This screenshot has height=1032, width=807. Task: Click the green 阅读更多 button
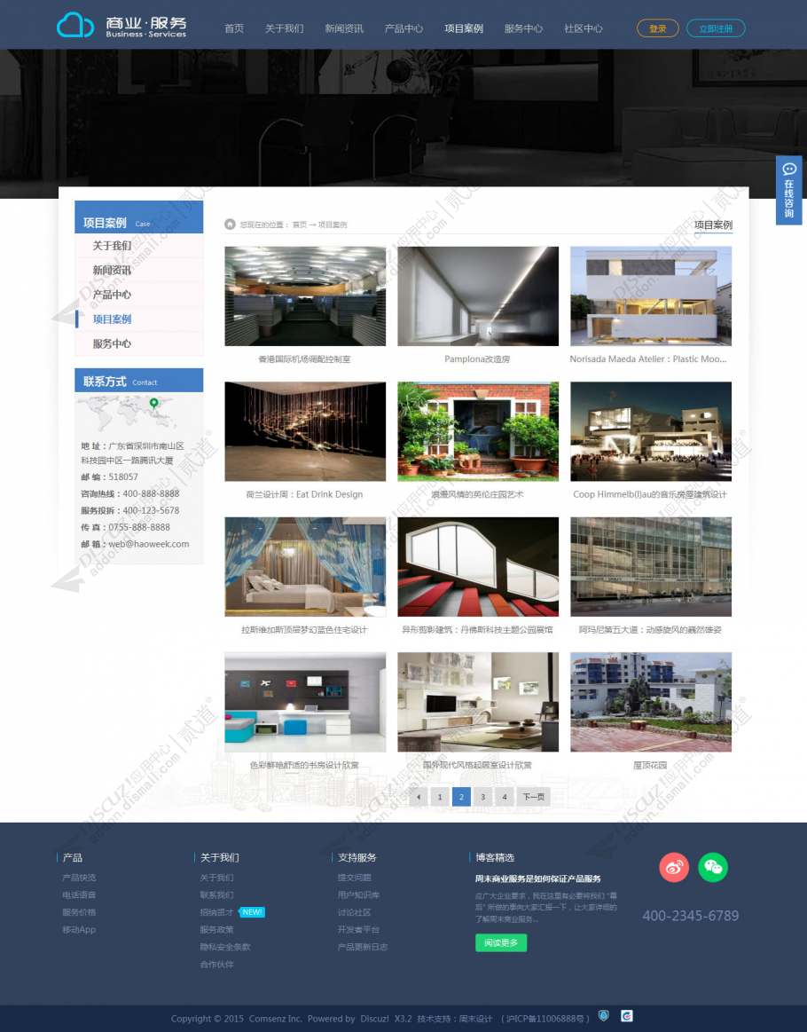click(501, 943)
